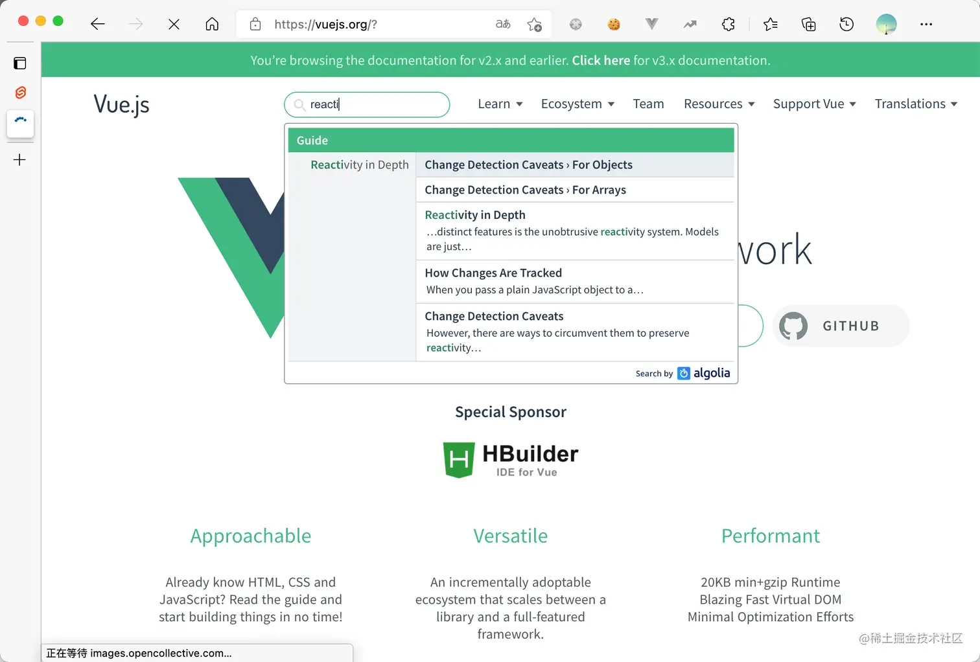Expand the Learn dropdown menu
Viewport: 980px width, 662px height.
tap(500, 104)
